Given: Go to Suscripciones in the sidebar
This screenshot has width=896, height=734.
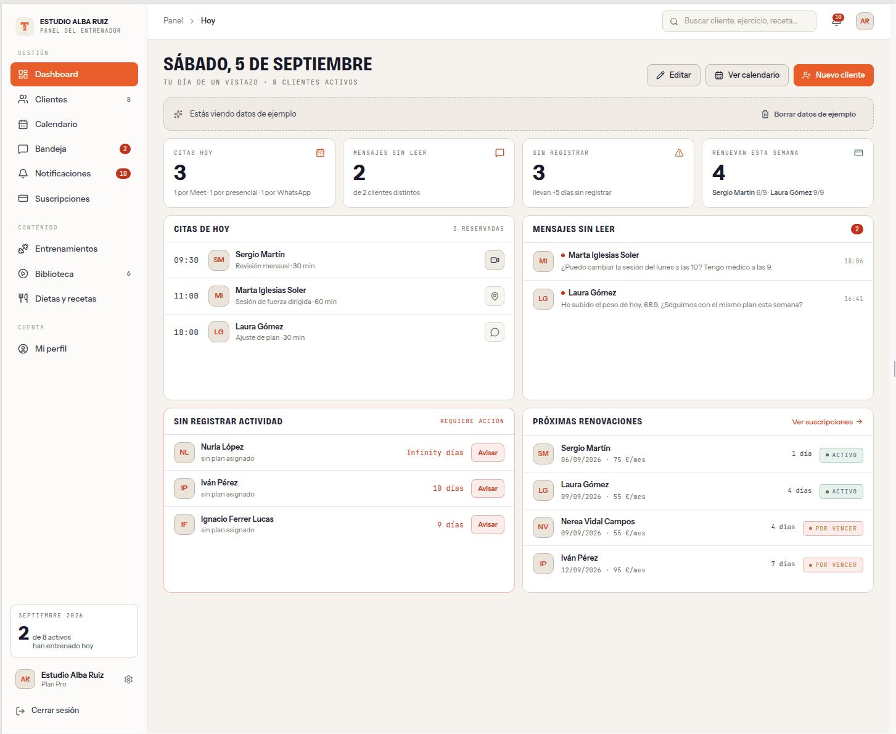Looking at the screenshot, I should pos(74,199).
